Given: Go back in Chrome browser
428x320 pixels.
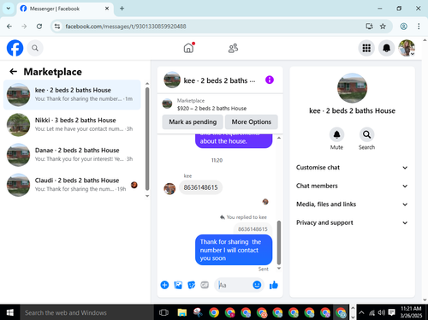Looking at the screenshot, I should point(9,27).
